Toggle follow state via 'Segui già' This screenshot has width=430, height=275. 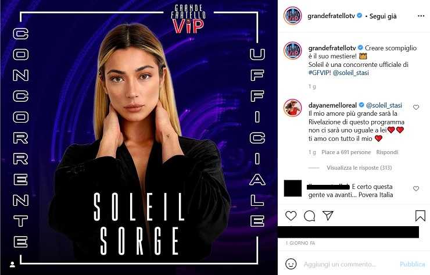383,16
